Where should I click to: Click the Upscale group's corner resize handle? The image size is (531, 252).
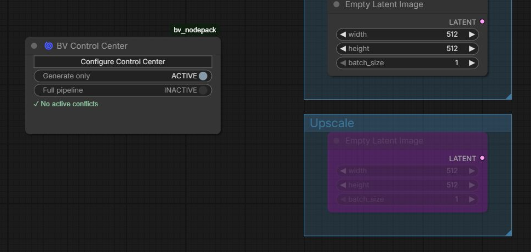click(x=509, y=233)
